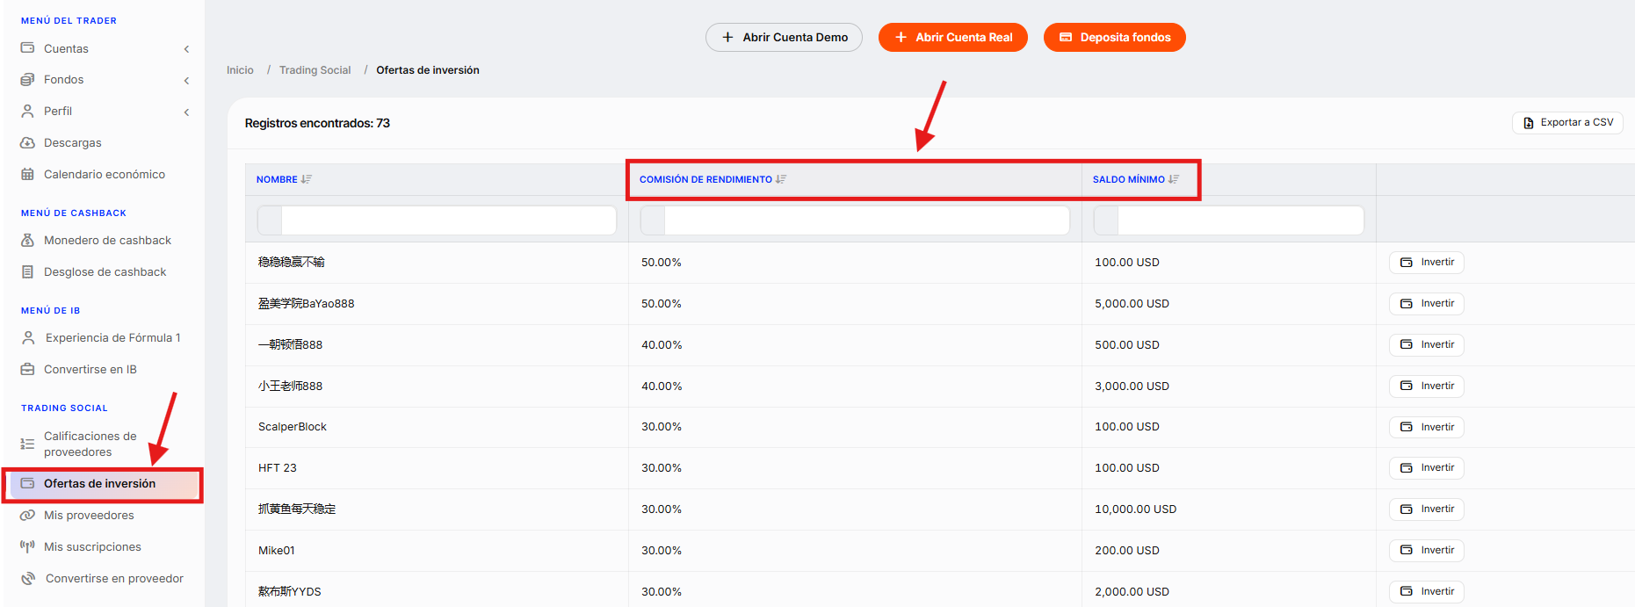The height and width of the screenshot is (607, 1635).
Task: Expand the Perfil menu chevron
Action: [186, 112]
